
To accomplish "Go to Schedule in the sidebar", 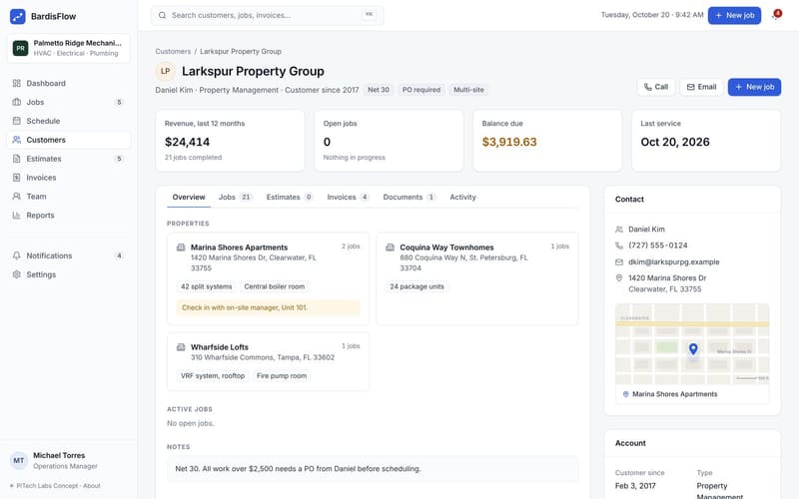I will click(69, 121).
